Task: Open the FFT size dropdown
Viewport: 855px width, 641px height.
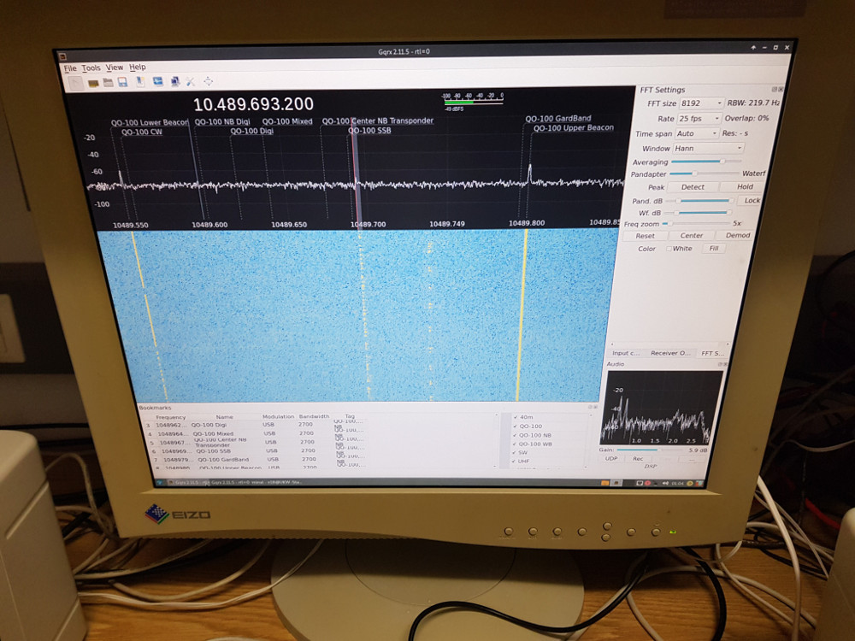Action: [700, 103]
